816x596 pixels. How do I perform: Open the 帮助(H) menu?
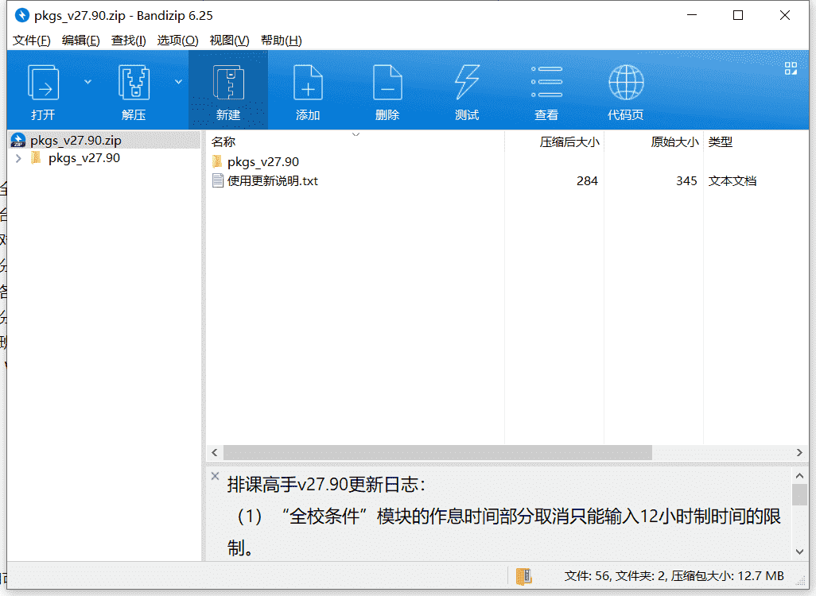[x=282, y=40]
